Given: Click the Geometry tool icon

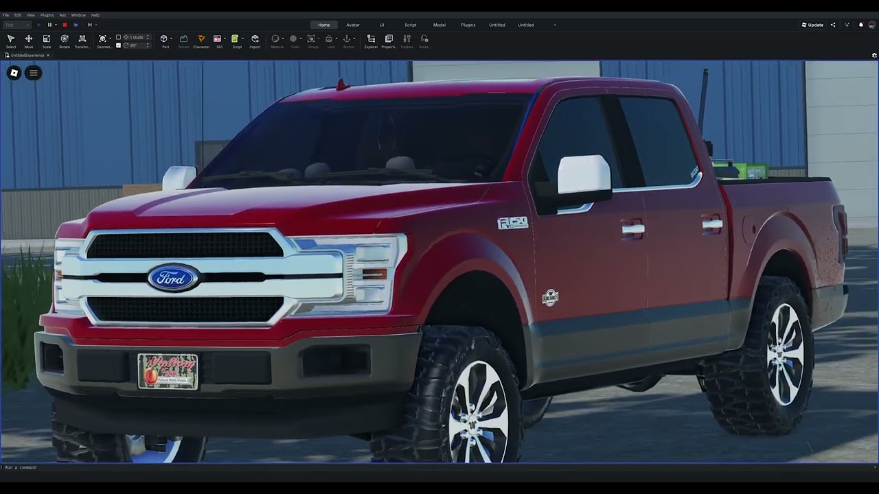Looking at the screenshot, I should point(102,39).
